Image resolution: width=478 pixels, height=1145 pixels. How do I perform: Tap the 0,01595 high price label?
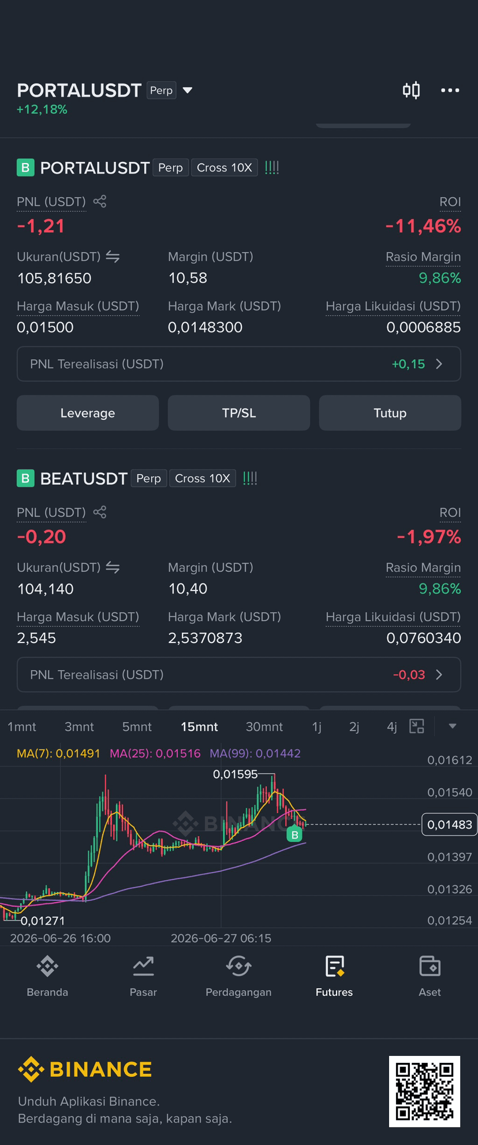pyautogui.click(x=235, y=774)
